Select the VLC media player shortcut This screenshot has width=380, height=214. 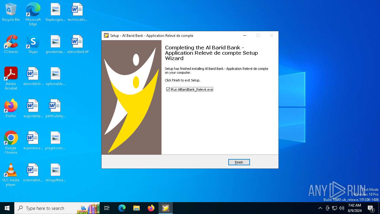(11, 175)
